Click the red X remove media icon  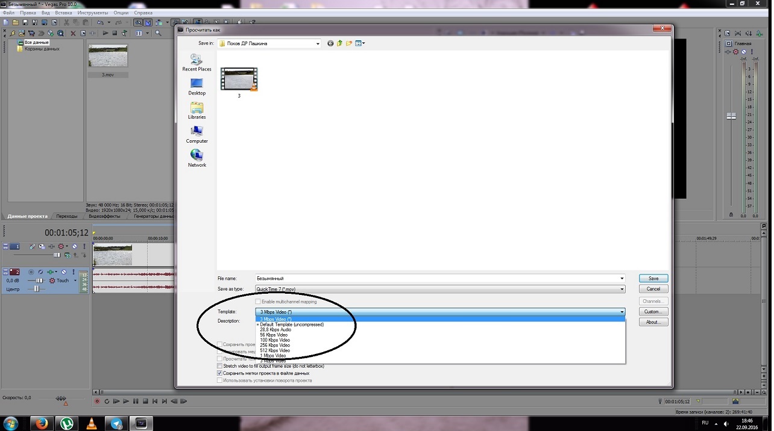[x=74, y=33]
